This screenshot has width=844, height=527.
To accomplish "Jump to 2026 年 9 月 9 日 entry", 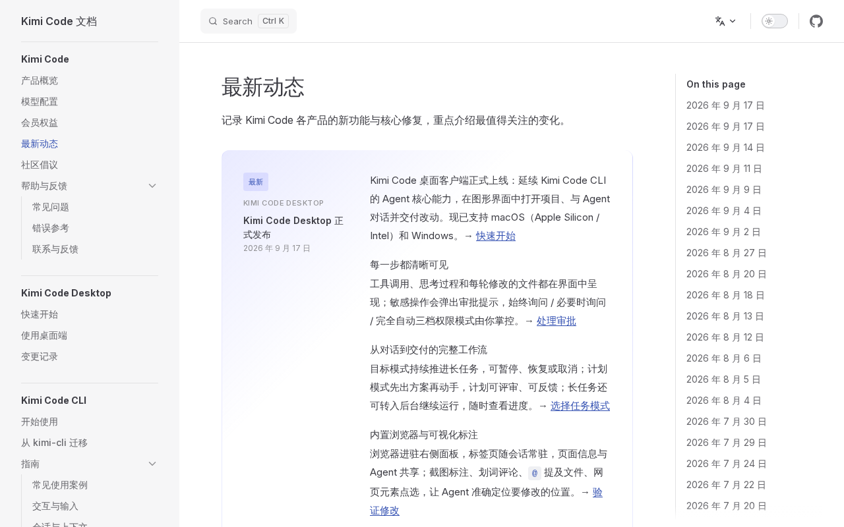I will (x=724, y=190).
